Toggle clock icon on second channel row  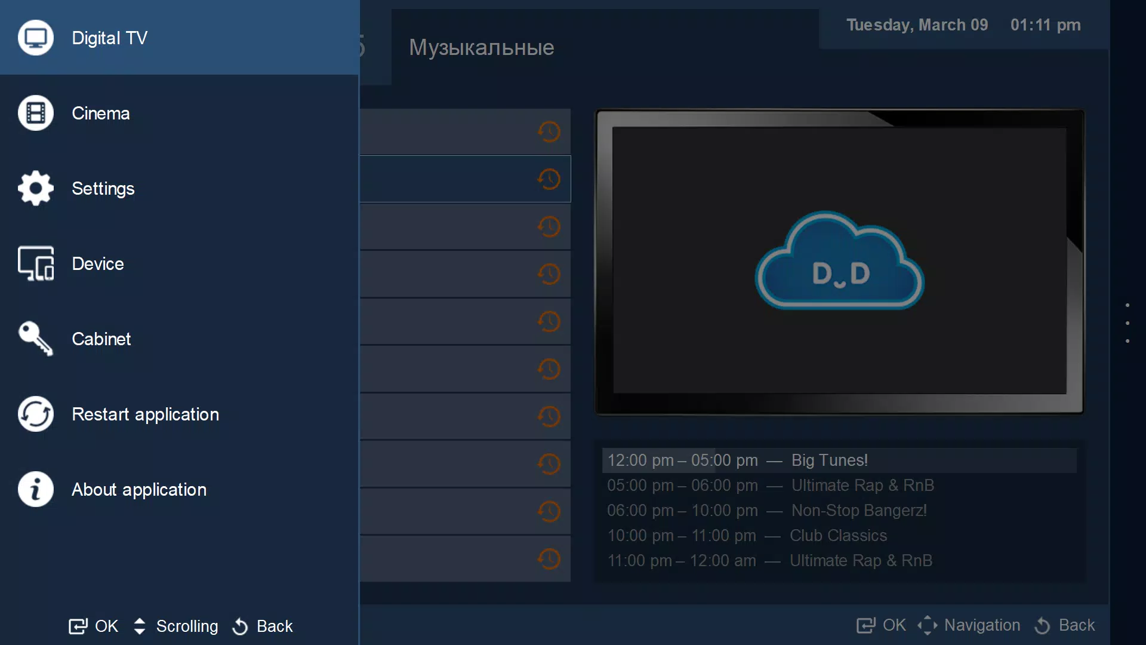tap(549, 179)
